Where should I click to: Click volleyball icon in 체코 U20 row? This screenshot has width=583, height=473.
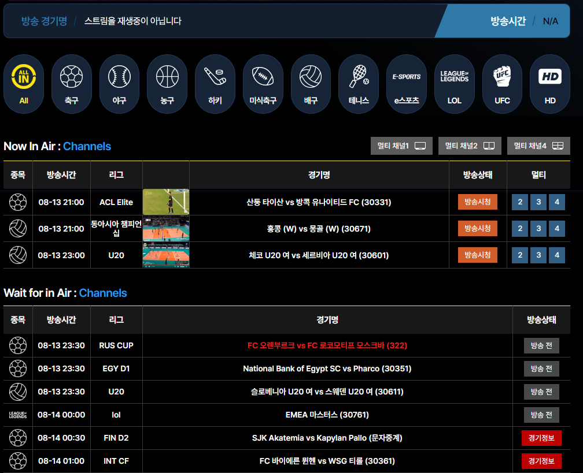point(18,255)
